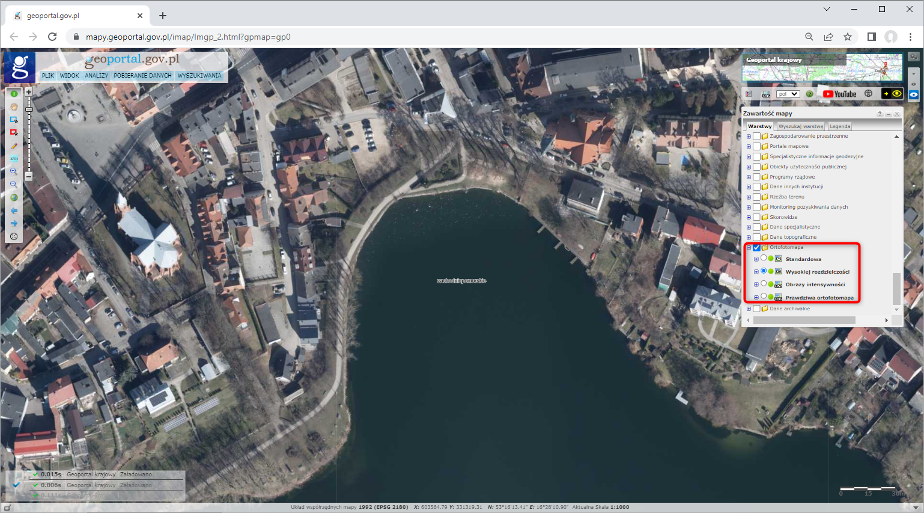
Task: Select the hand pan tool
Action: click(x=14, y=106)
